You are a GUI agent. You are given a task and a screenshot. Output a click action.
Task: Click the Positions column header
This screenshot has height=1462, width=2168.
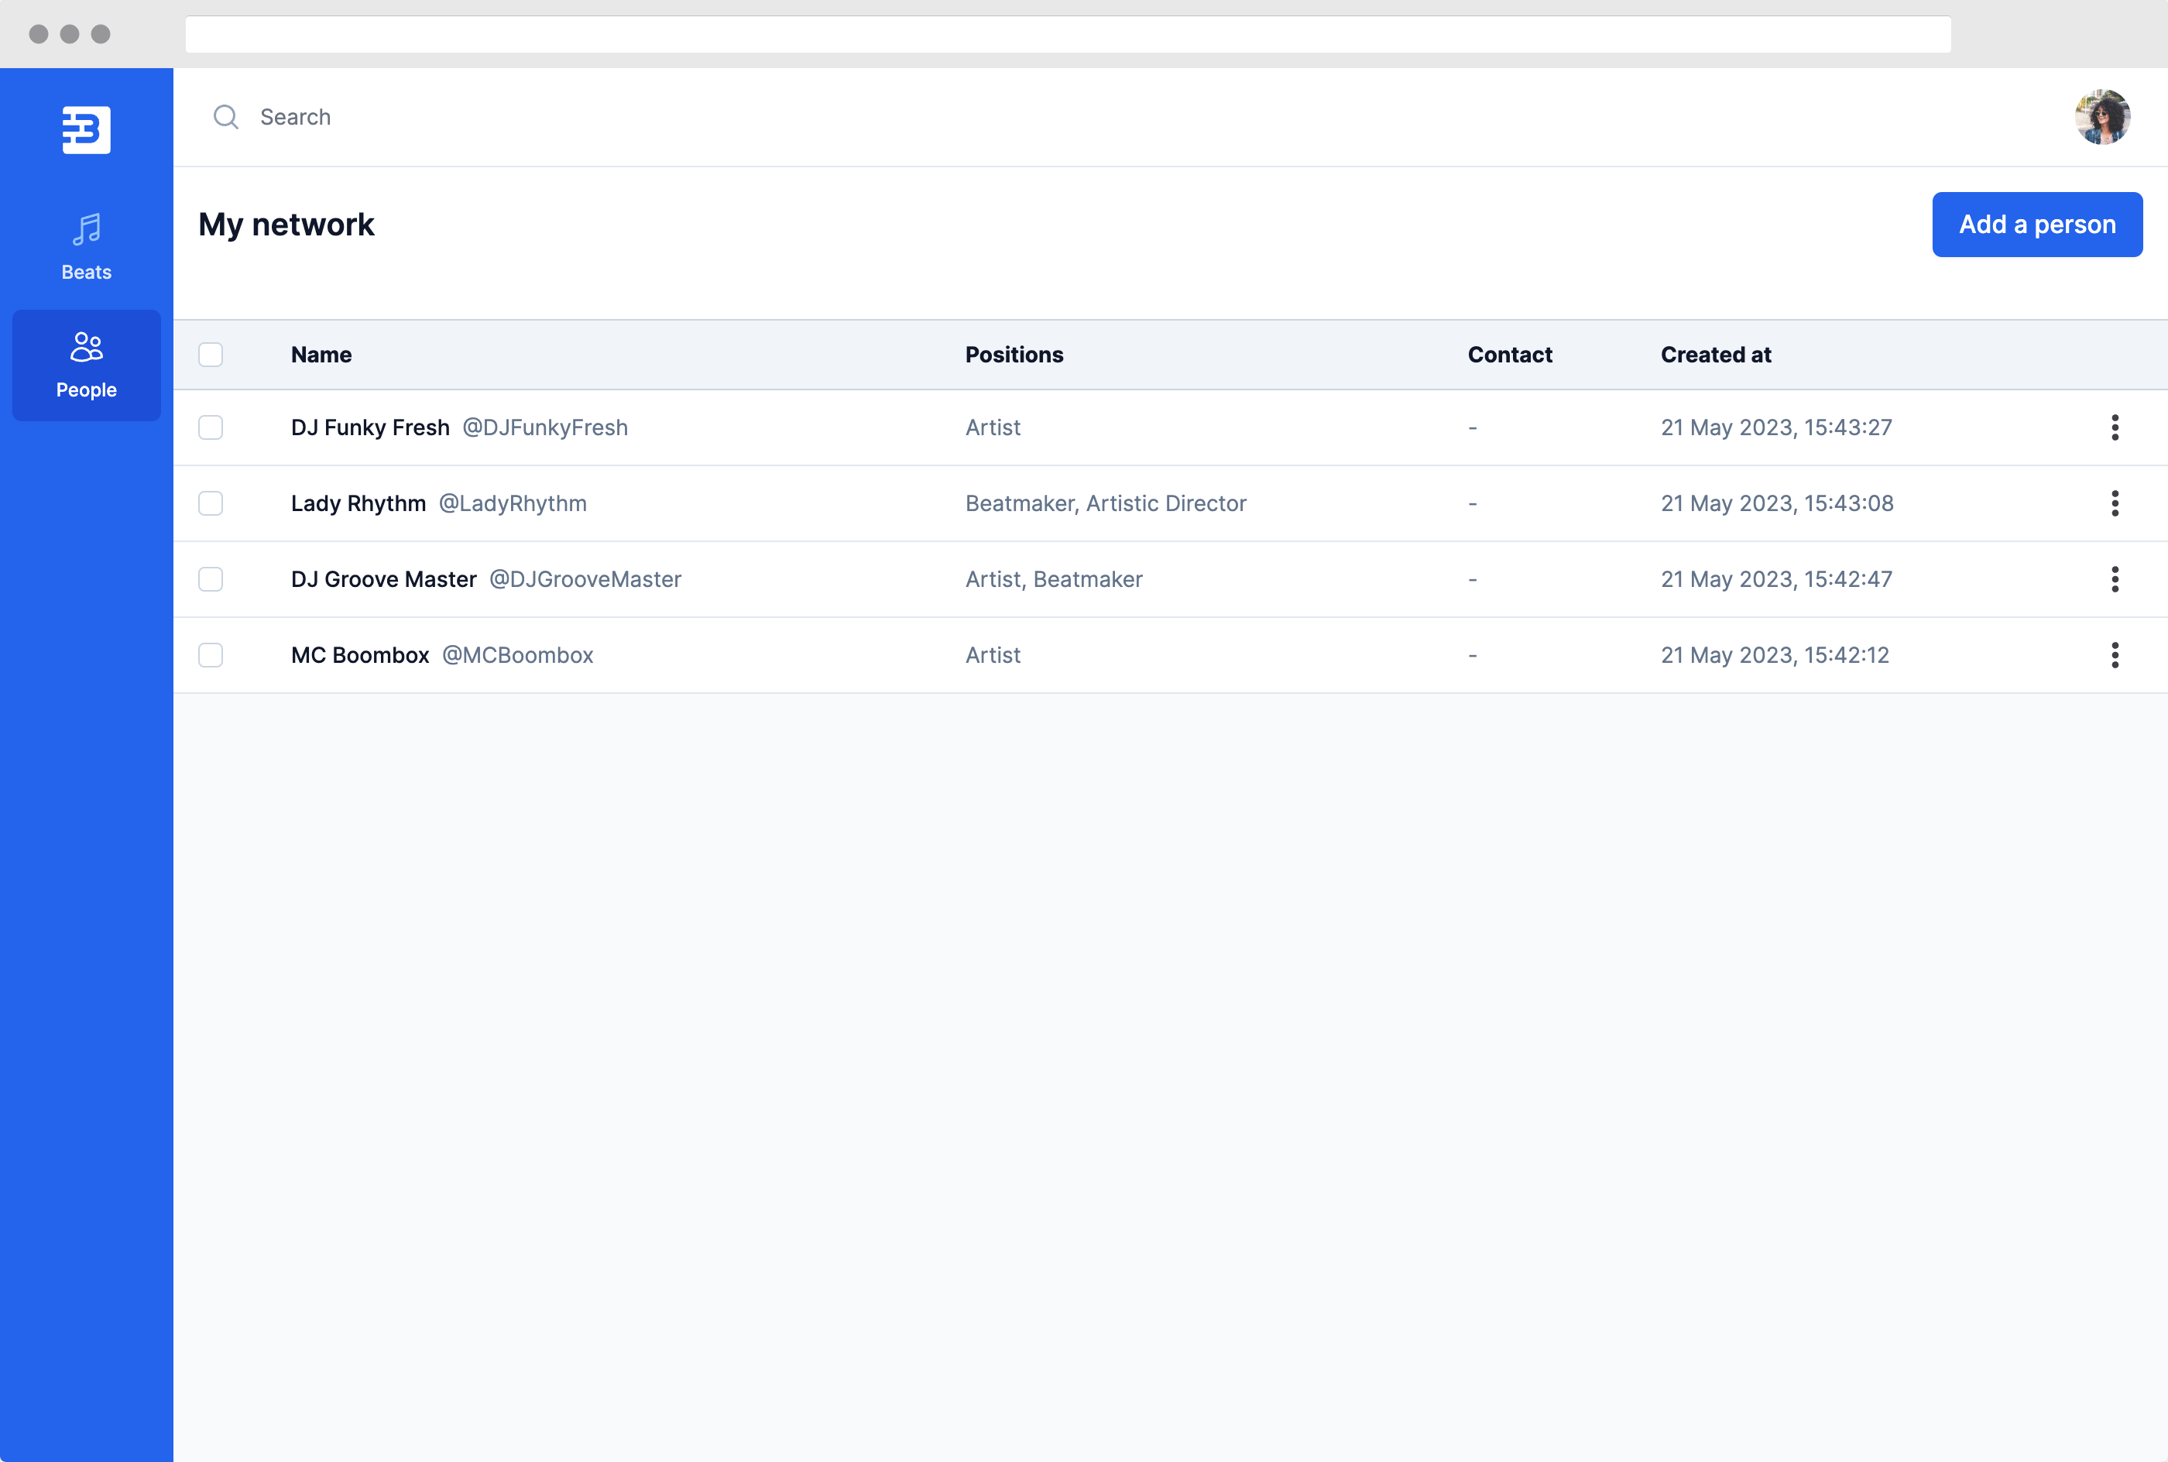[x=1014, y=355]
